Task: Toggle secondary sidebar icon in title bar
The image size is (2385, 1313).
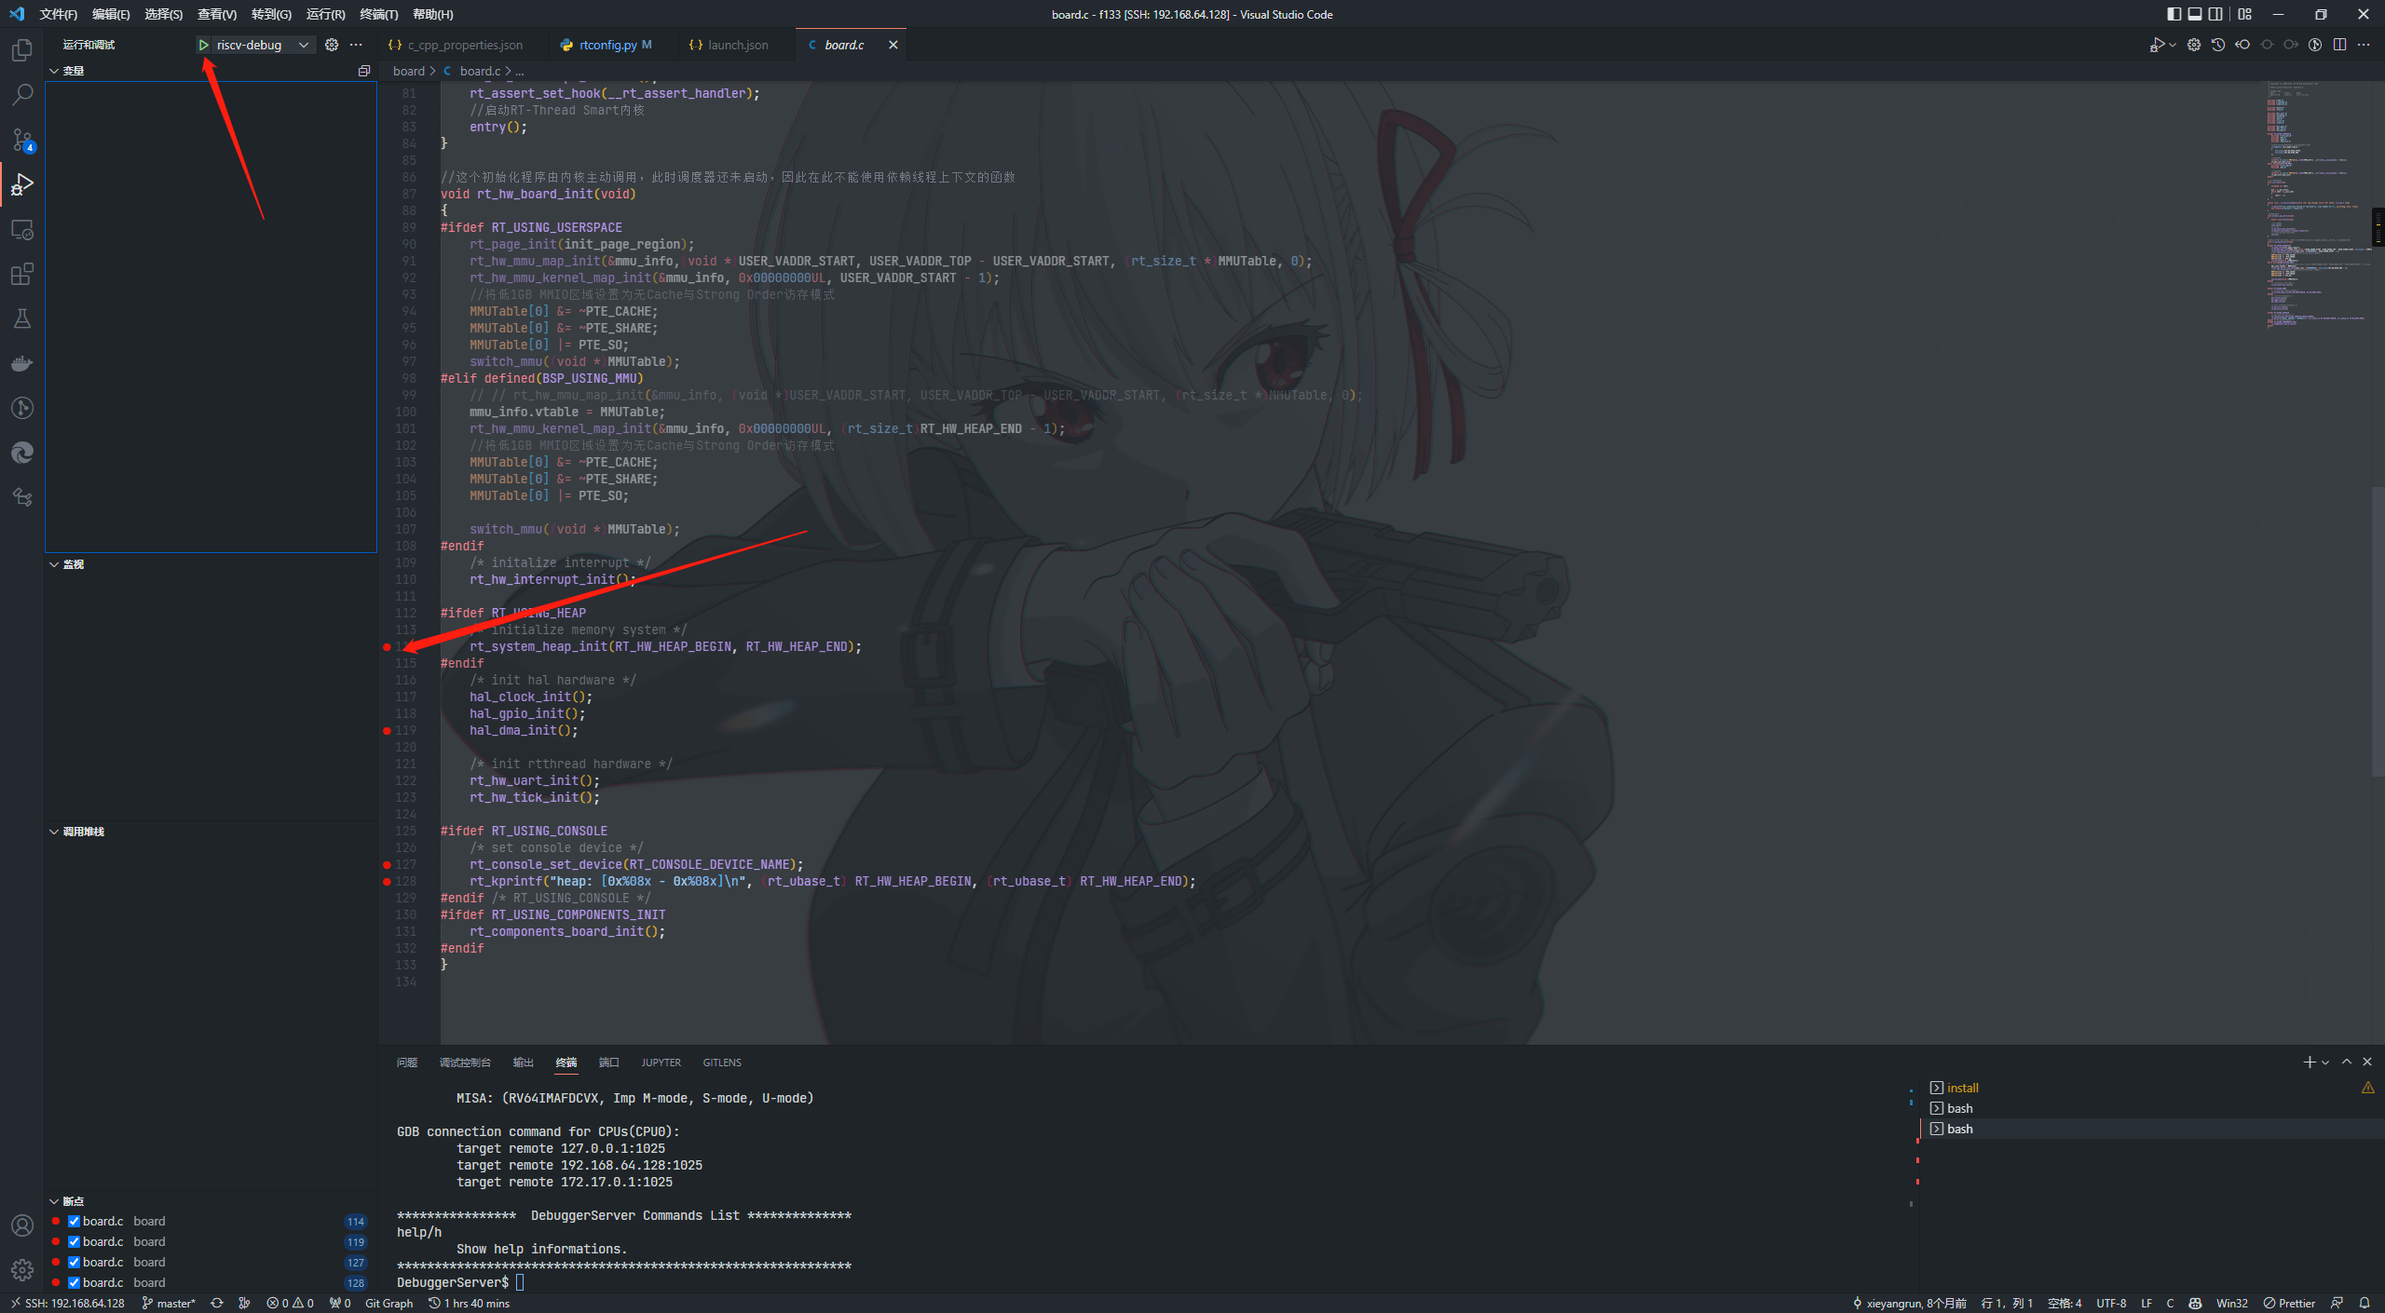Action: (x=2216, y=14)
